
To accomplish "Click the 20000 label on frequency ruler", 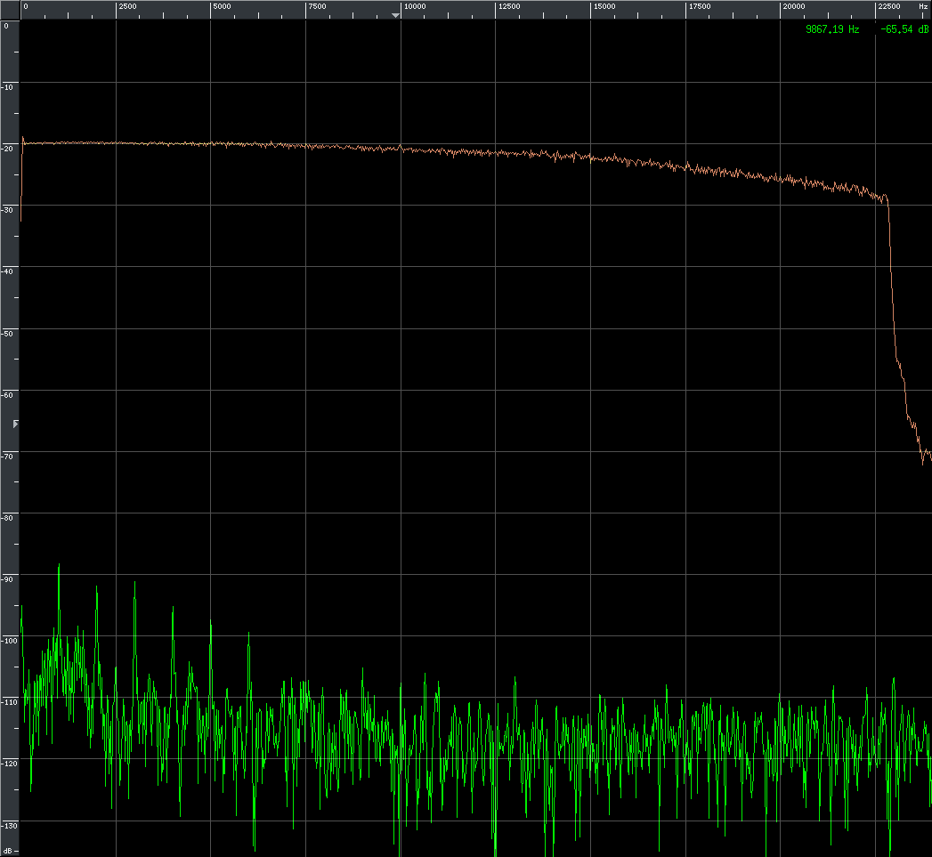I will pos(794,6).
